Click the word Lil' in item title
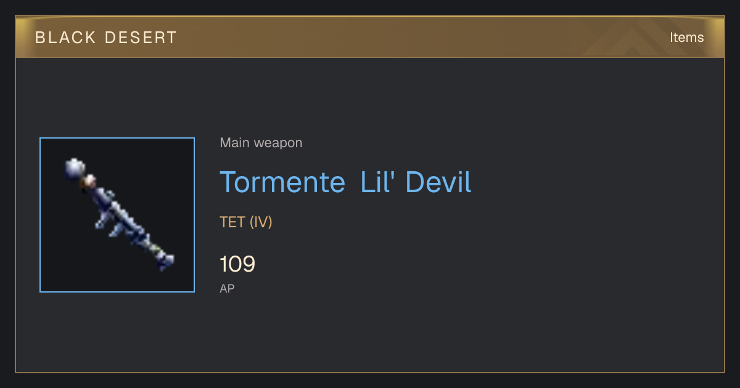The height and width of the screenshot is (388, 740). (376, 182)
